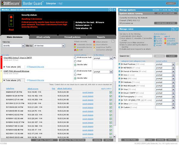Sort attacks by attack source column
This screenshot has width=179, height=145.
pyautogui.click(x=33, y=89)
